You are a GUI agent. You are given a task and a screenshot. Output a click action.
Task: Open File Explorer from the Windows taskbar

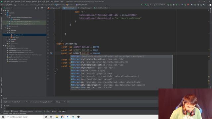(x=57, y=117)
